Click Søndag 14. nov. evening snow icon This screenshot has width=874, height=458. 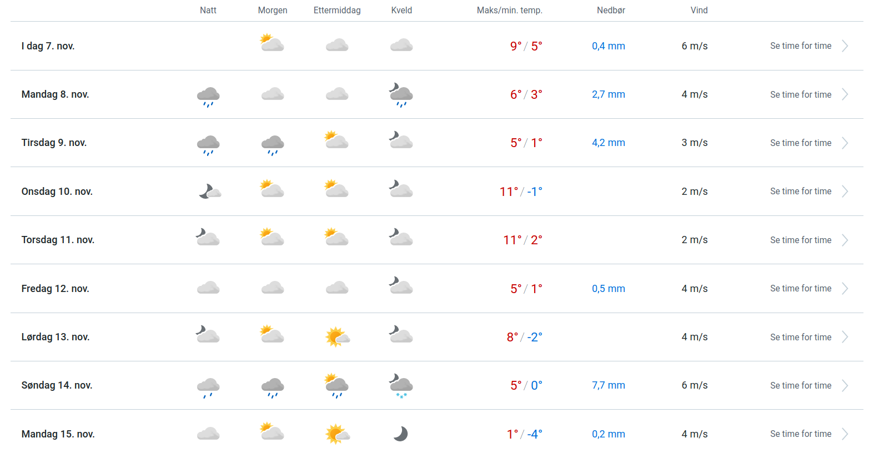(401, 386)
